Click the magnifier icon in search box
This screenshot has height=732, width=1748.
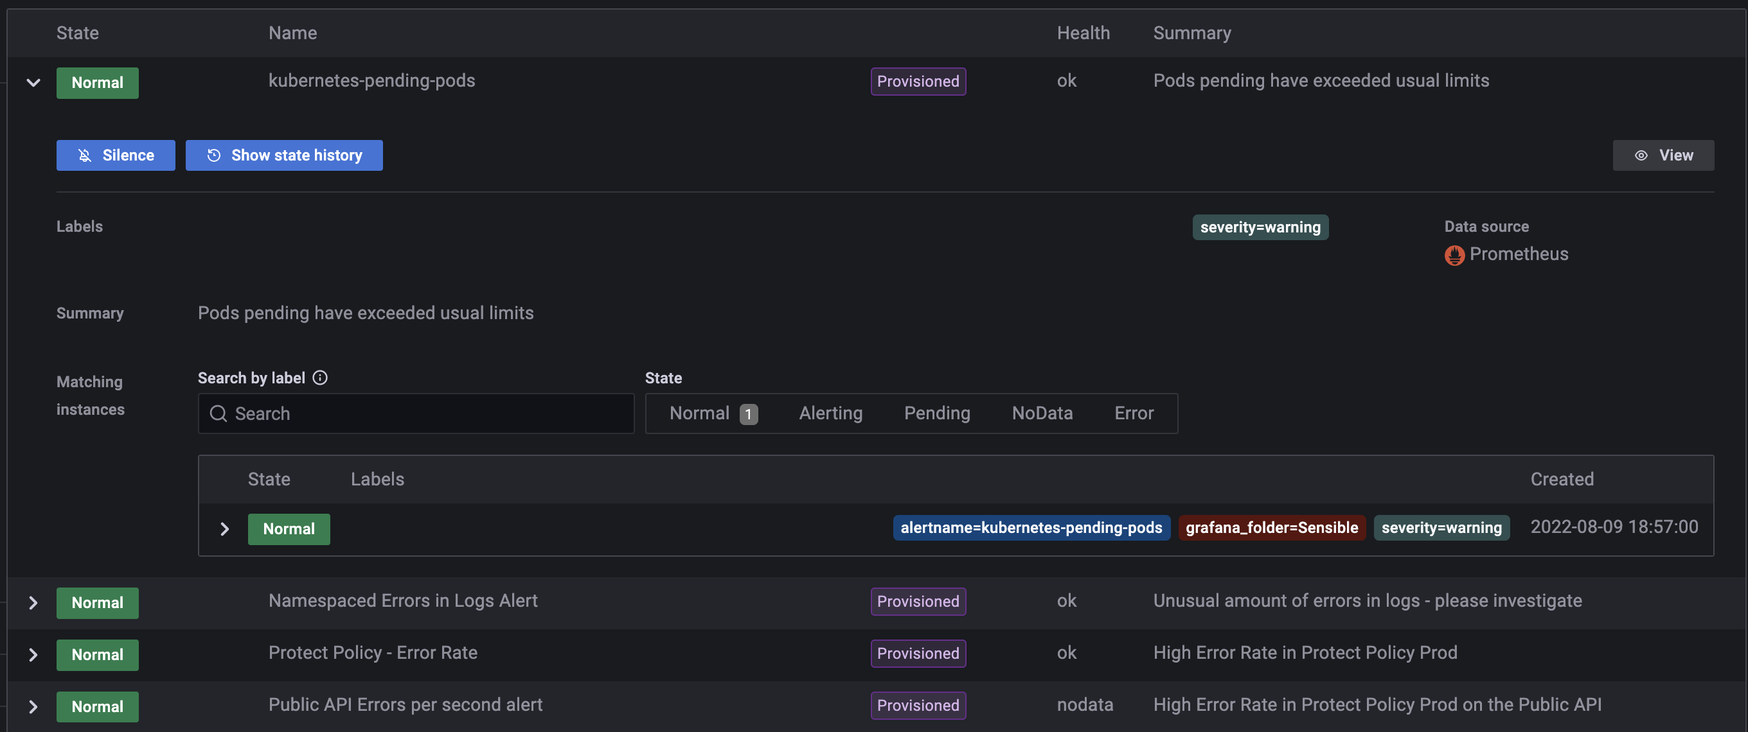[x=219, y=414]
